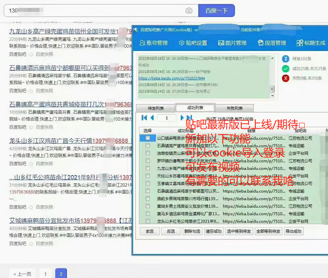
Task: Click the 导出成功 button
Action: (294, 231)
